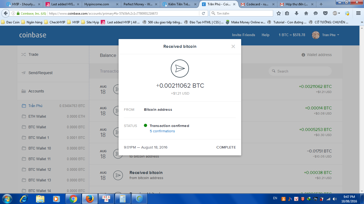
Task: Focus the Firefox URL address bar
Action: click(123, 13)
